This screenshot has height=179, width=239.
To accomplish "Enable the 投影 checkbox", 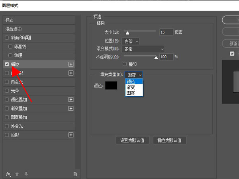I will [x=7, y=135].
